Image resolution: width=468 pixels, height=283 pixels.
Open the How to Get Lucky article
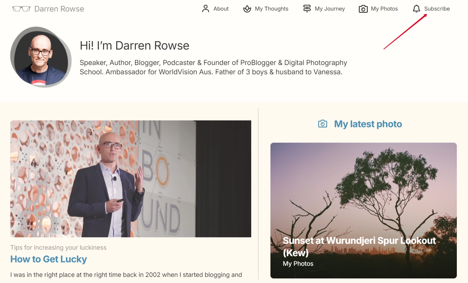49,259
